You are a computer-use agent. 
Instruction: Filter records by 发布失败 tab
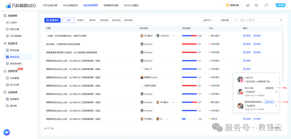tap(128, 20)
